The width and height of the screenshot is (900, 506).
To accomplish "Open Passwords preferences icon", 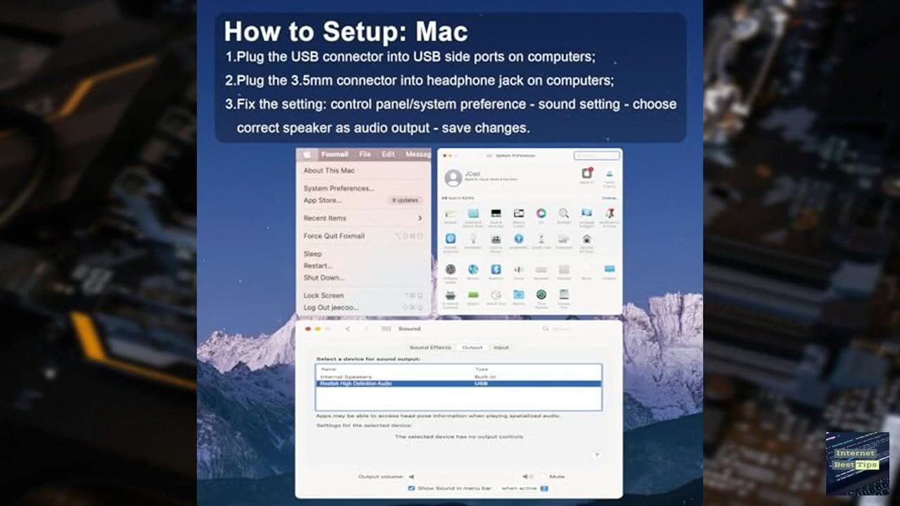I will [x=473, y=239].
